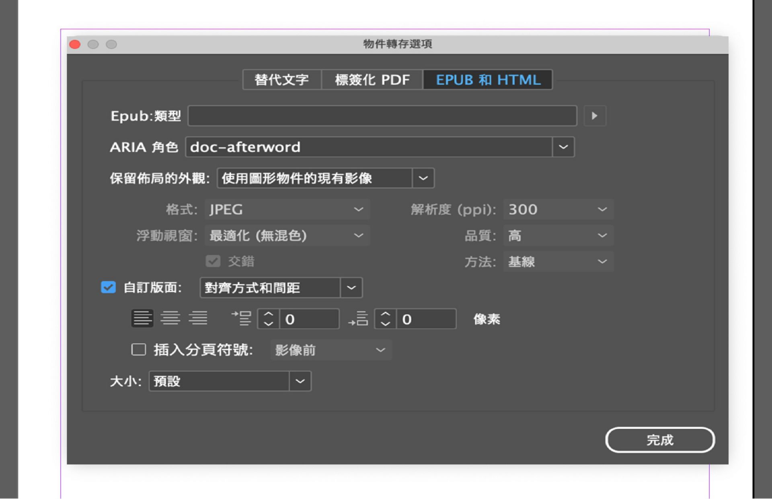772x499 pixels.
Task: Select the center alignment icon
Action: [170, 318]
